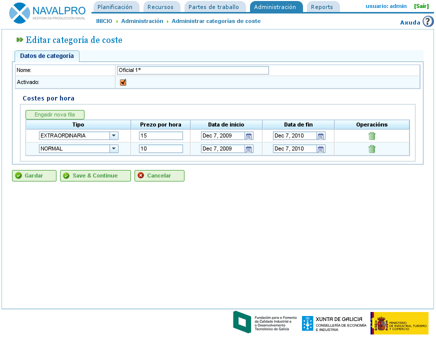Delete the EXTRAORDINARIA cost row

point(371,136)
